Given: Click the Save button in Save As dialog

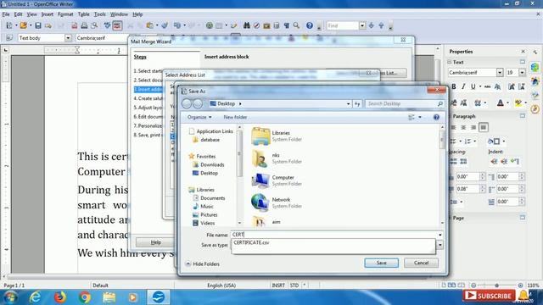Looking at the screenshot, I should (381, 263).
